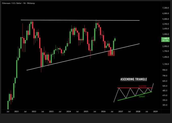Select the 6,000.0 price axis label
The height and width of the screenshot is (123, 172).
pos(165,13)
